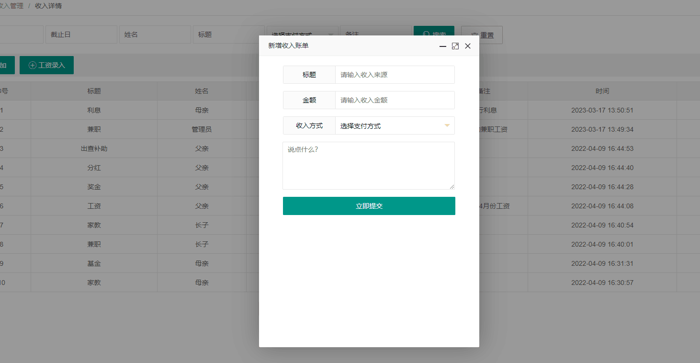
Task: Click the reset icon on the 重置 button
Action: point(473,35)
